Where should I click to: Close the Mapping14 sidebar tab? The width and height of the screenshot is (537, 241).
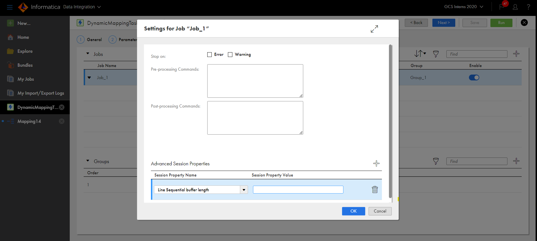click(x=62, y=121)
